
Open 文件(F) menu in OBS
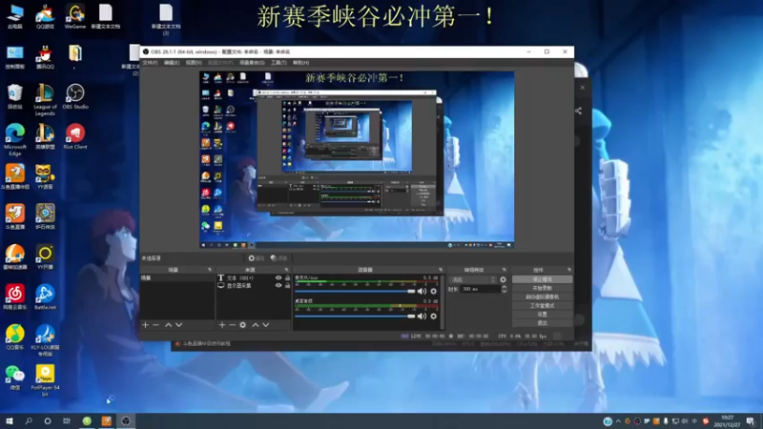coord(150,63)
